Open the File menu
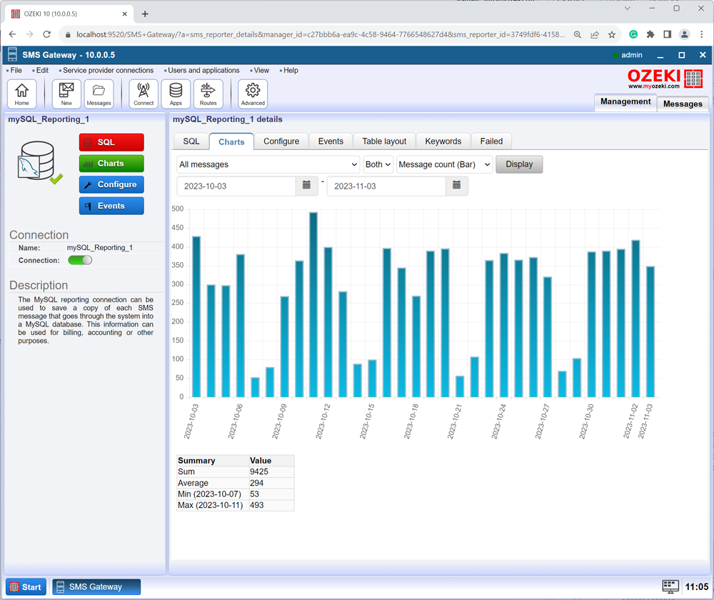 [16, 70]
